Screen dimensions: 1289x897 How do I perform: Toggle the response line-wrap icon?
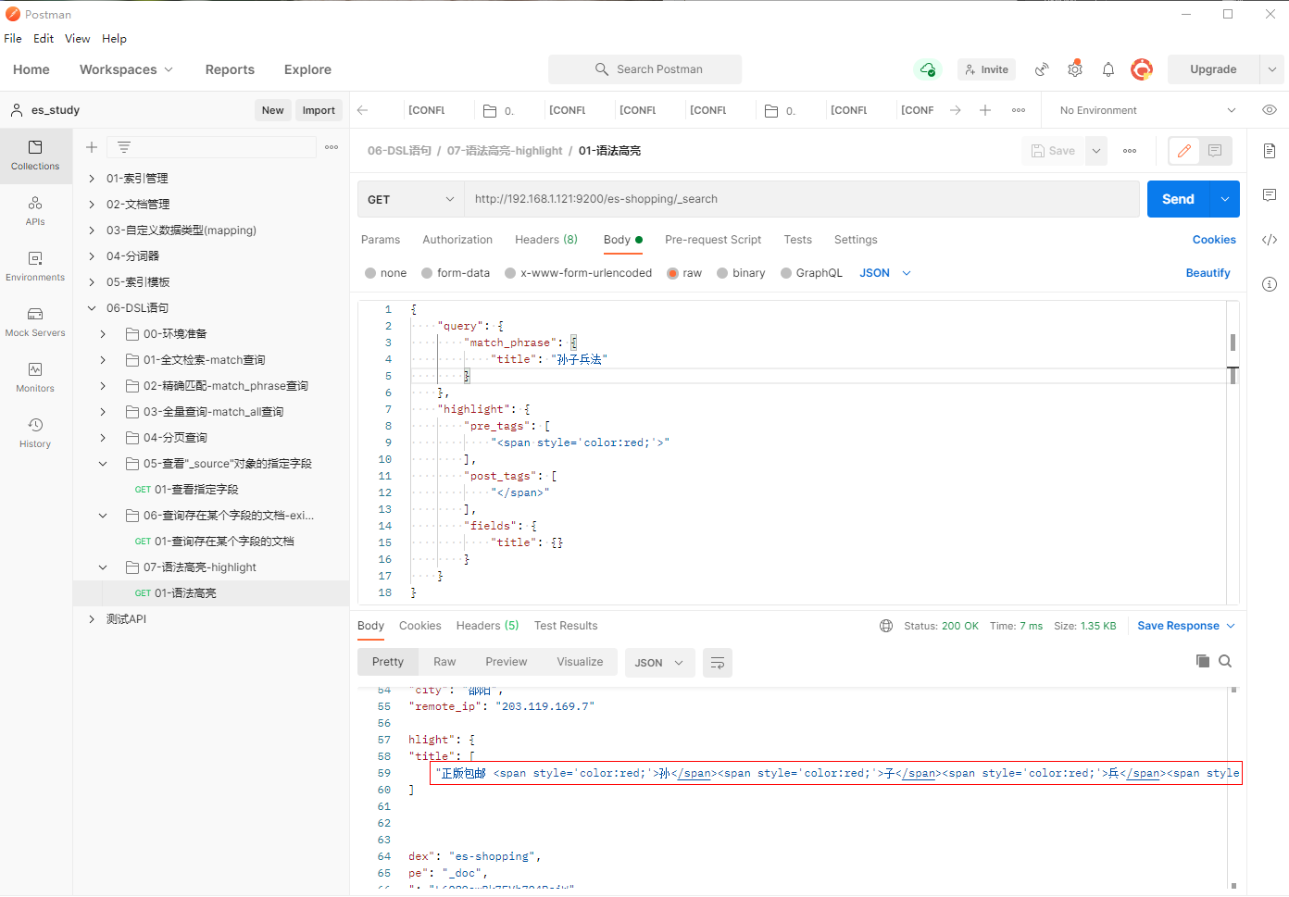pos(718,663)
